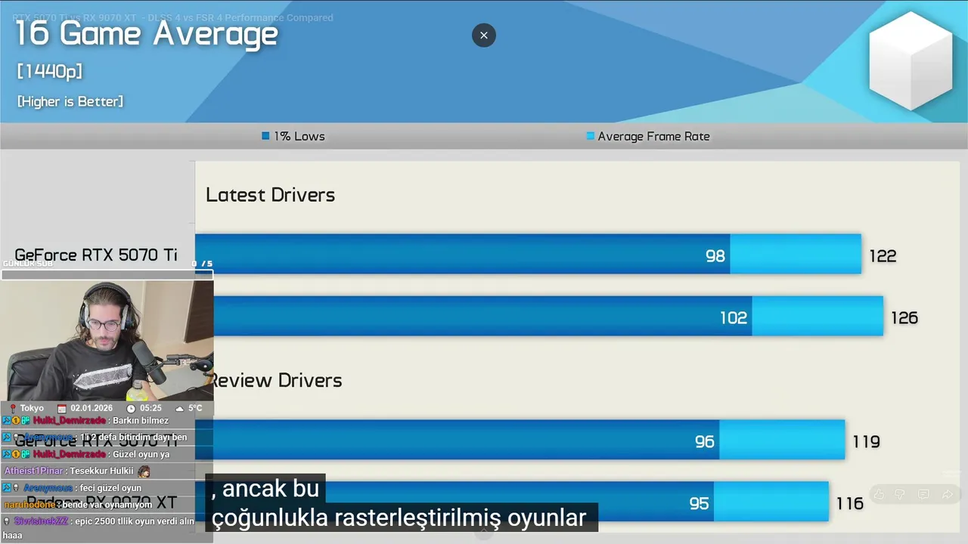Screen dimensions: 968x544
Task: Click the Average Frame Rate legend color square
Action: [x=590, y=136]
